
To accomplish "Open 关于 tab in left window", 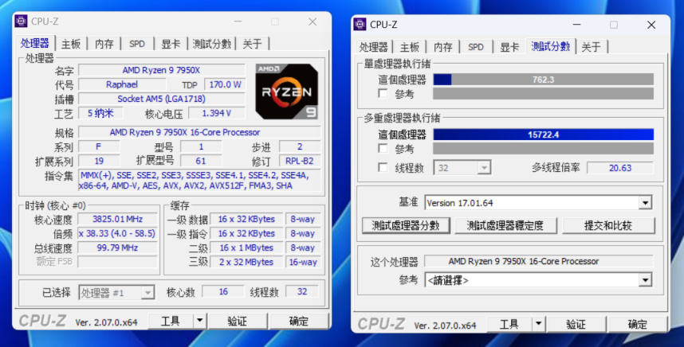I will [252, 44].
